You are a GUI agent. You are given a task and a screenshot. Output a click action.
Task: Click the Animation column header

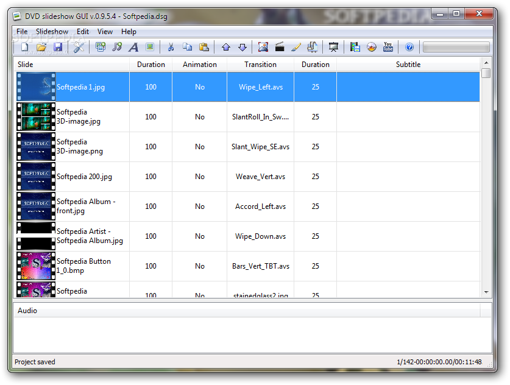(x=200, y=65)
